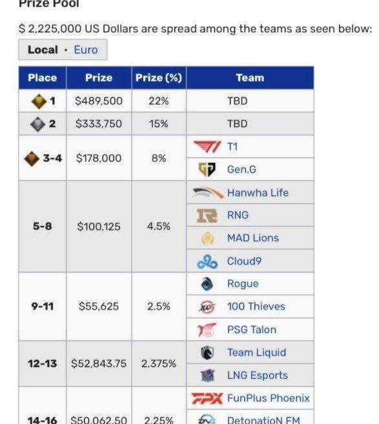Image resolution: width=379 pixels, height=424 pixels.
Task: Click the 100 Thieves logo icon
Action: point(207,307)
